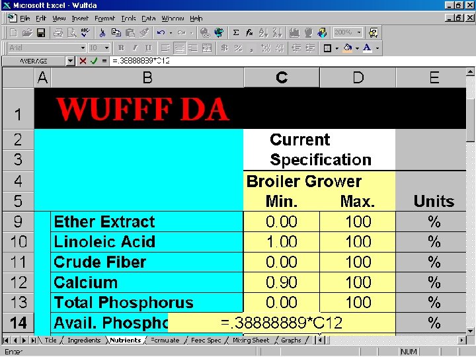The width and height of the screenshot is (476, 357).
Task: Select the row 12 header
Action: tap(19, 282)
